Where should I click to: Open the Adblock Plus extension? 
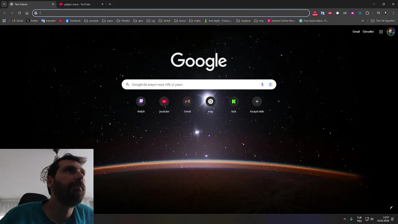coord(330,13)
